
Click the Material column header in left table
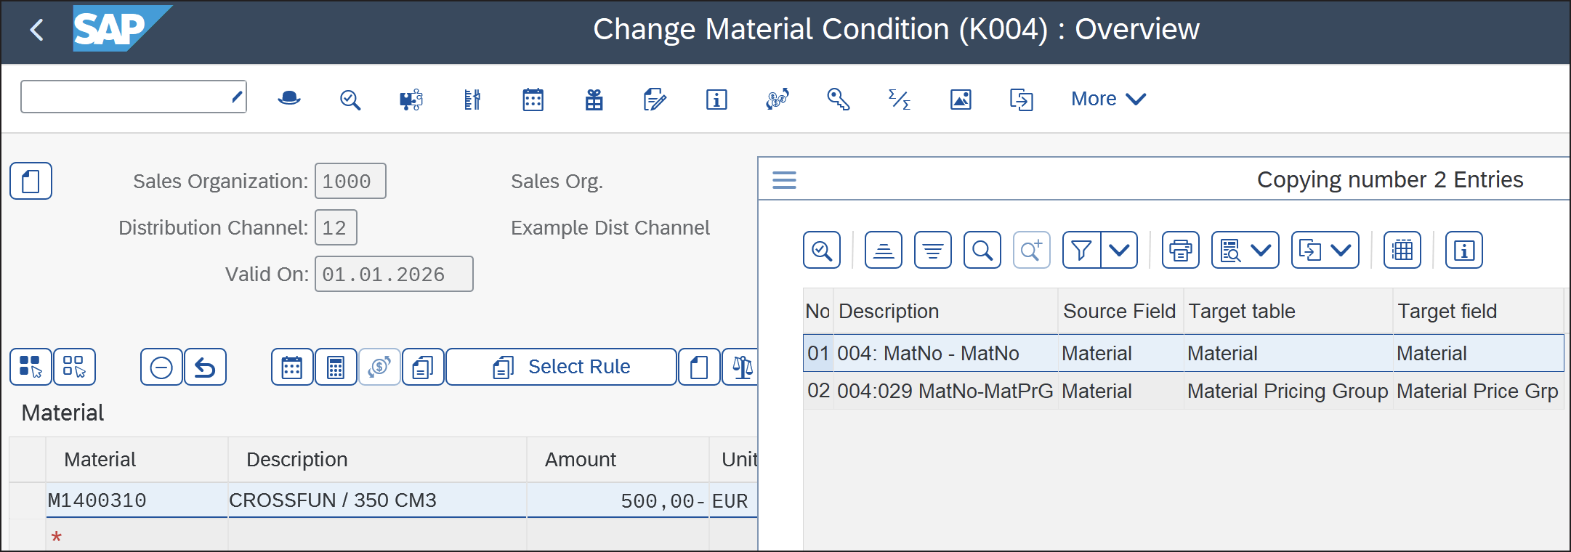click(x=137, y=459)
